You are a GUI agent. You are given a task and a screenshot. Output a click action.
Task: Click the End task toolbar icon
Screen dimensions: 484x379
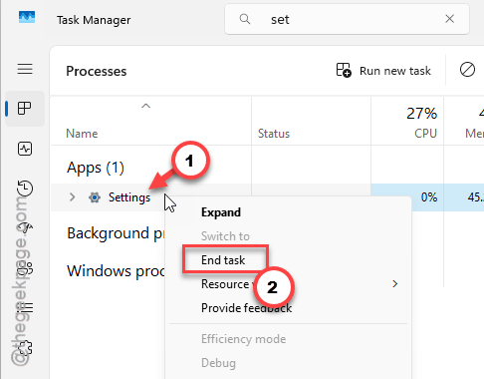click(x=467, y=70)
